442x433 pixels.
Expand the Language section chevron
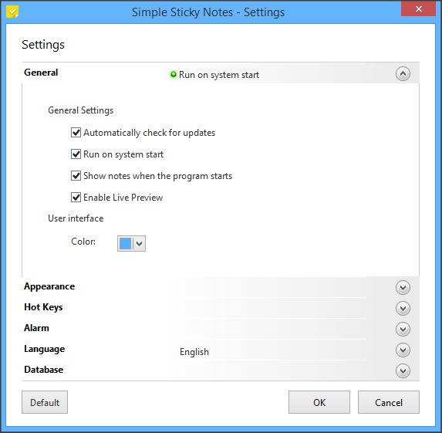[403, 350]
